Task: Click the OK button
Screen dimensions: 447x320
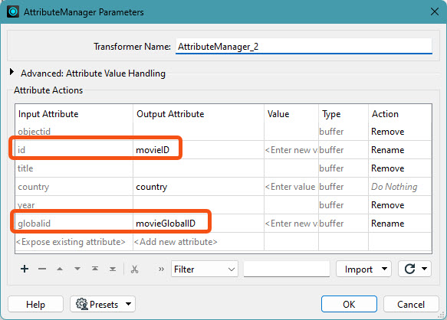Action: click(349, 304)
